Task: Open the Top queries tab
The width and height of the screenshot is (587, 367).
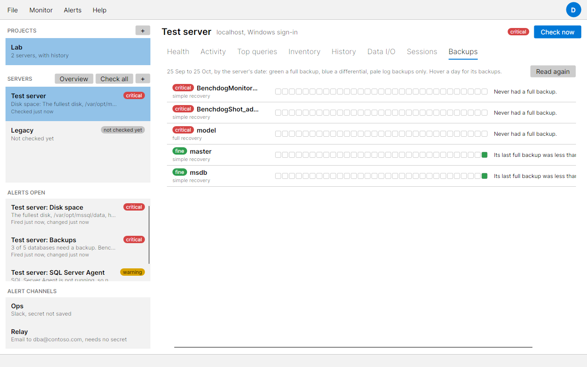Action: [257, 52]
